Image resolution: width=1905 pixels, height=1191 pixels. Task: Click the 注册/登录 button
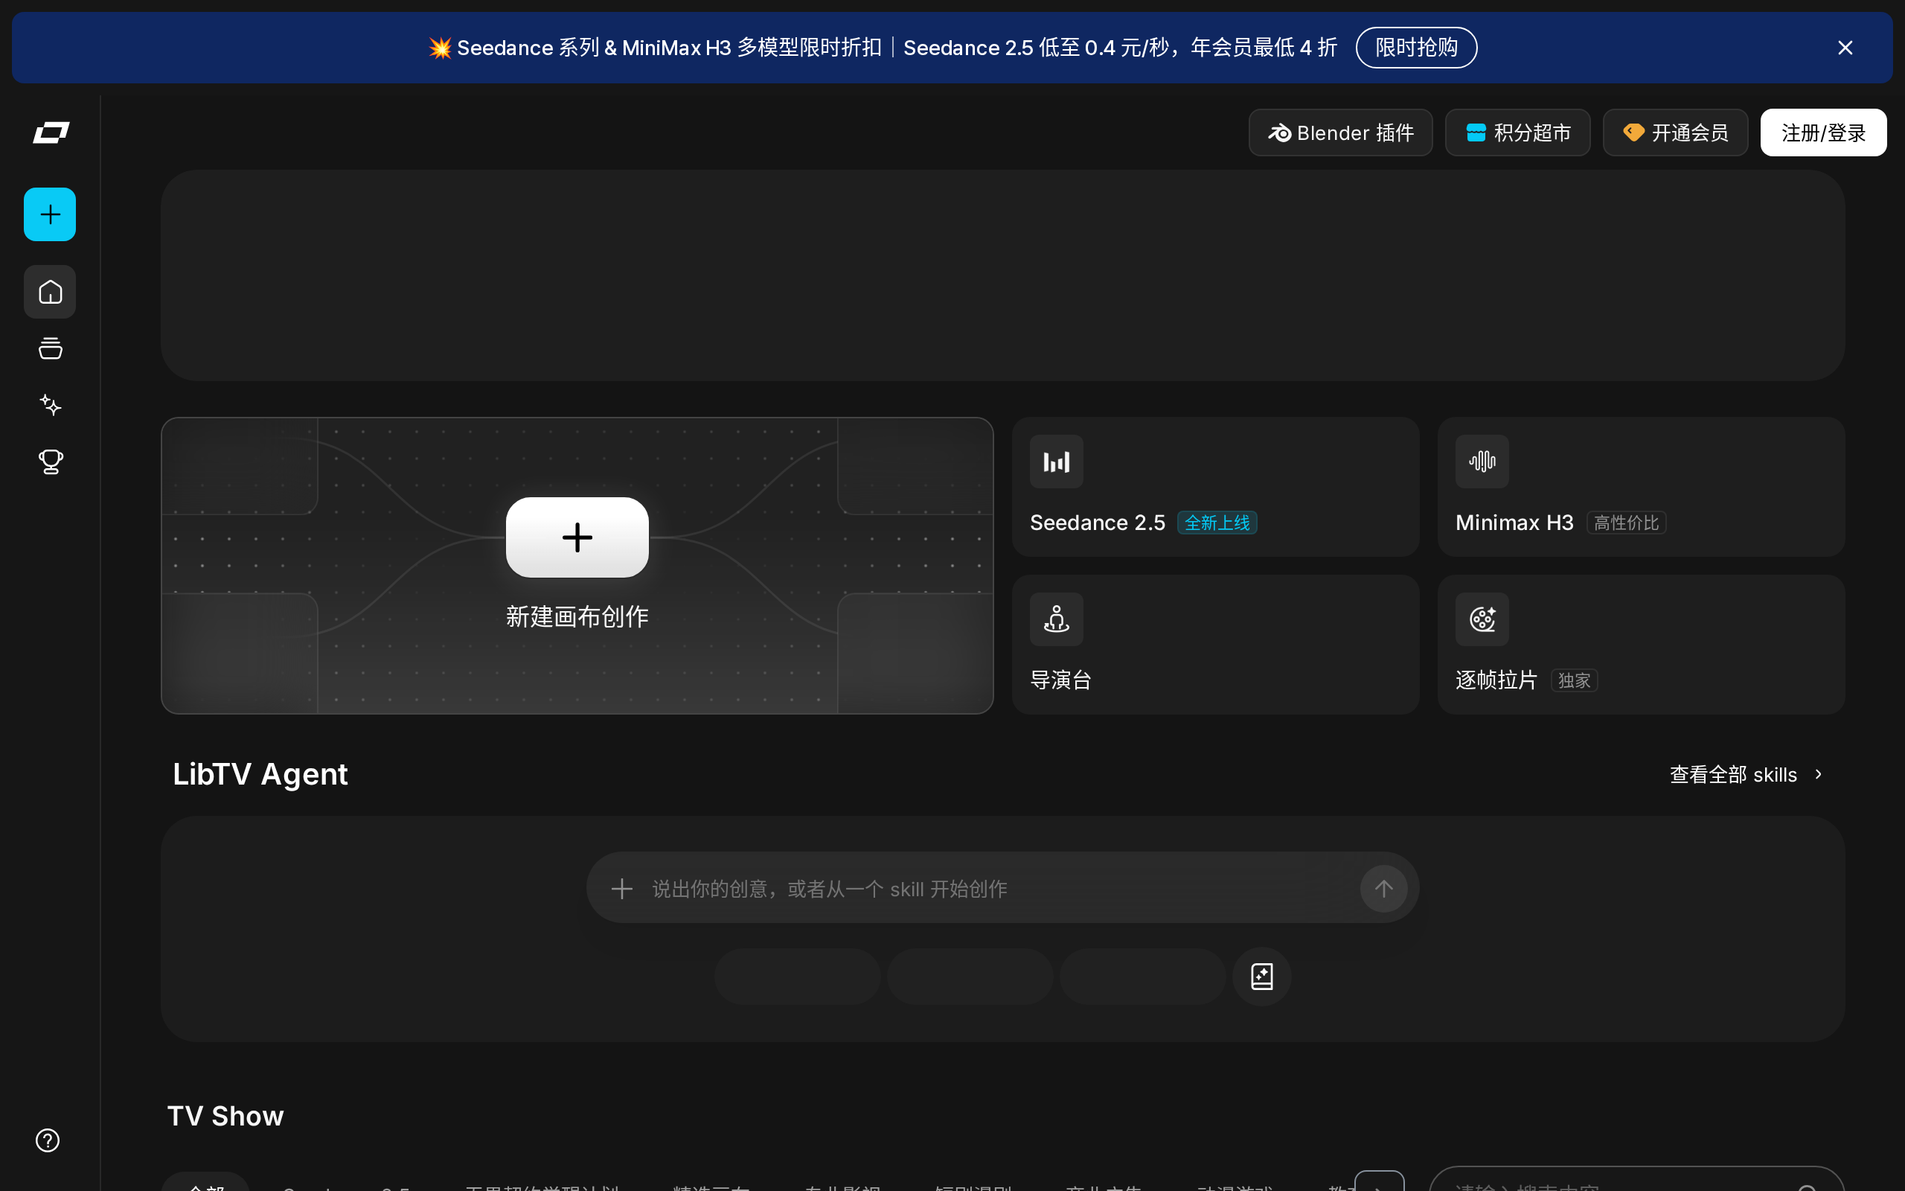click(1822, 132)
